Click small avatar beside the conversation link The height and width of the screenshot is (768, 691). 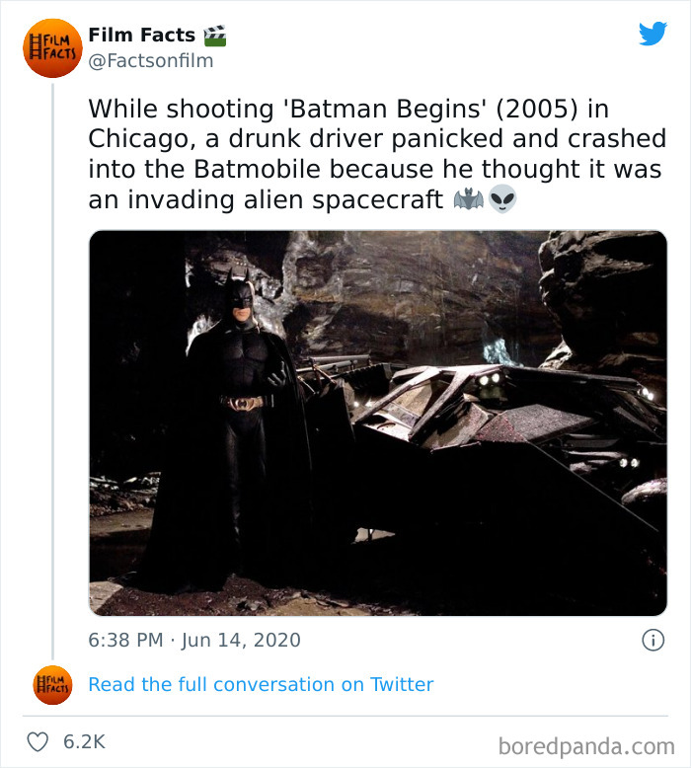coord(52,685)
